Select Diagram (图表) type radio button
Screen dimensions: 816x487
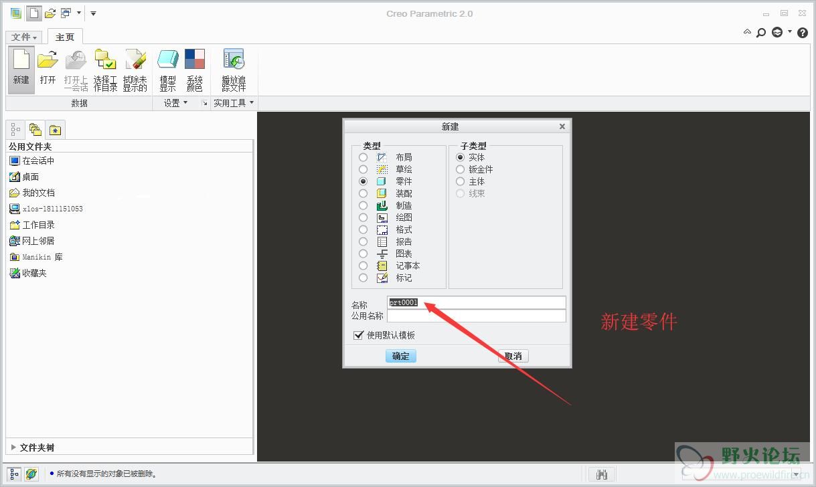(363, 254)
